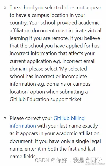Click the phrase 'school-provided academic'

click(x=70, y=23)
